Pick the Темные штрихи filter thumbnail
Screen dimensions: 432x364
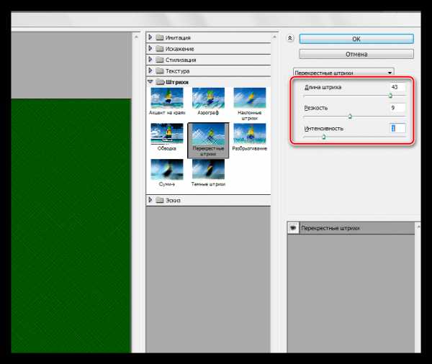point(207,169)
